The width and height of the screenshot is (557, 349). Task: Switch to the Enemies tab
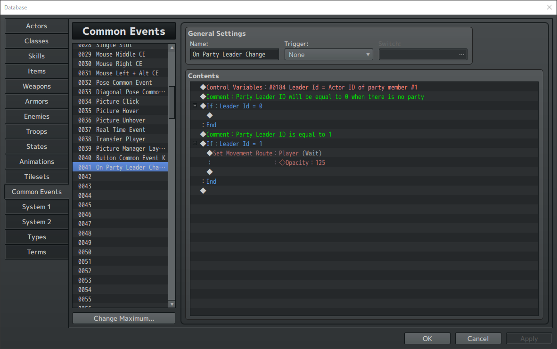pyautogui.click(x=37, y=116)
